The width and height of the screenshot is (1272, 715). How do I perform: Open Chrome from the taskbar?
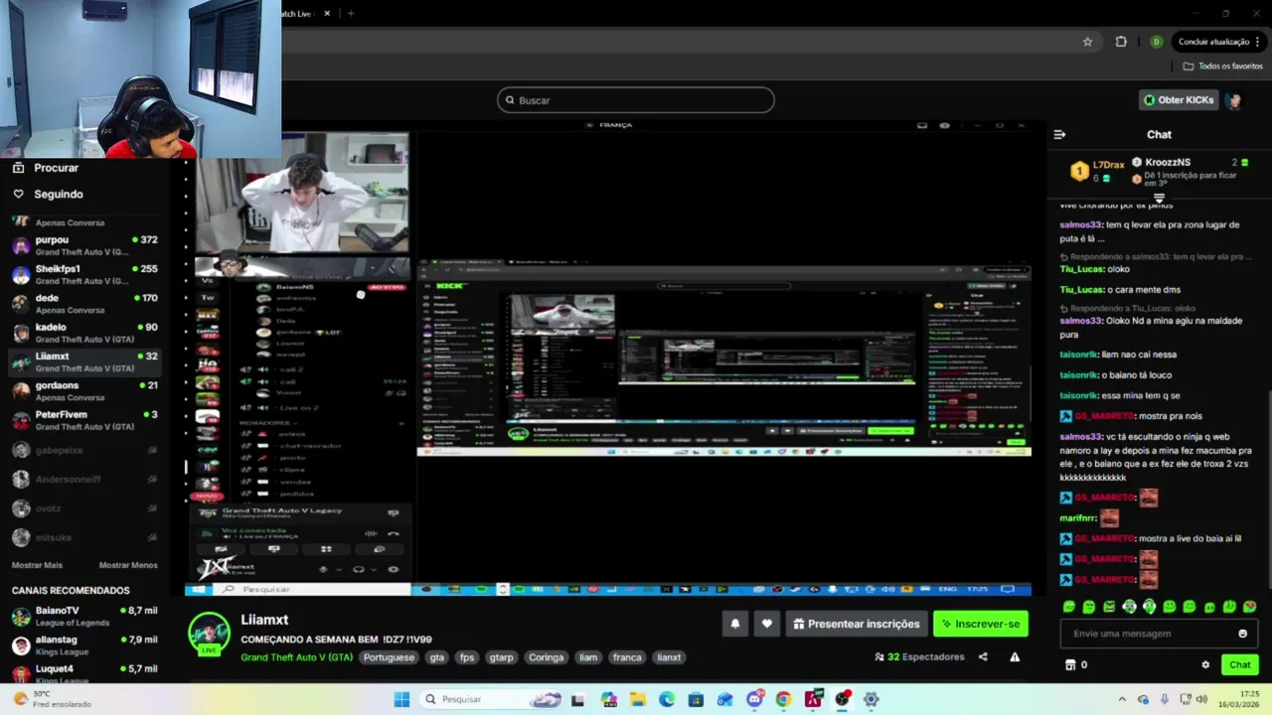tap(783, 699)
